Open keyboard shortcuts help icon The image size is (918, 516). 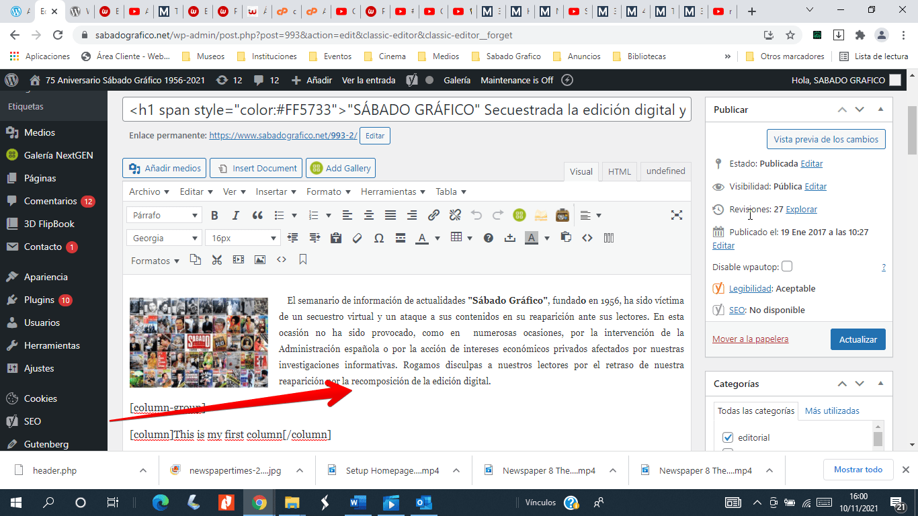tap(489, 238)
